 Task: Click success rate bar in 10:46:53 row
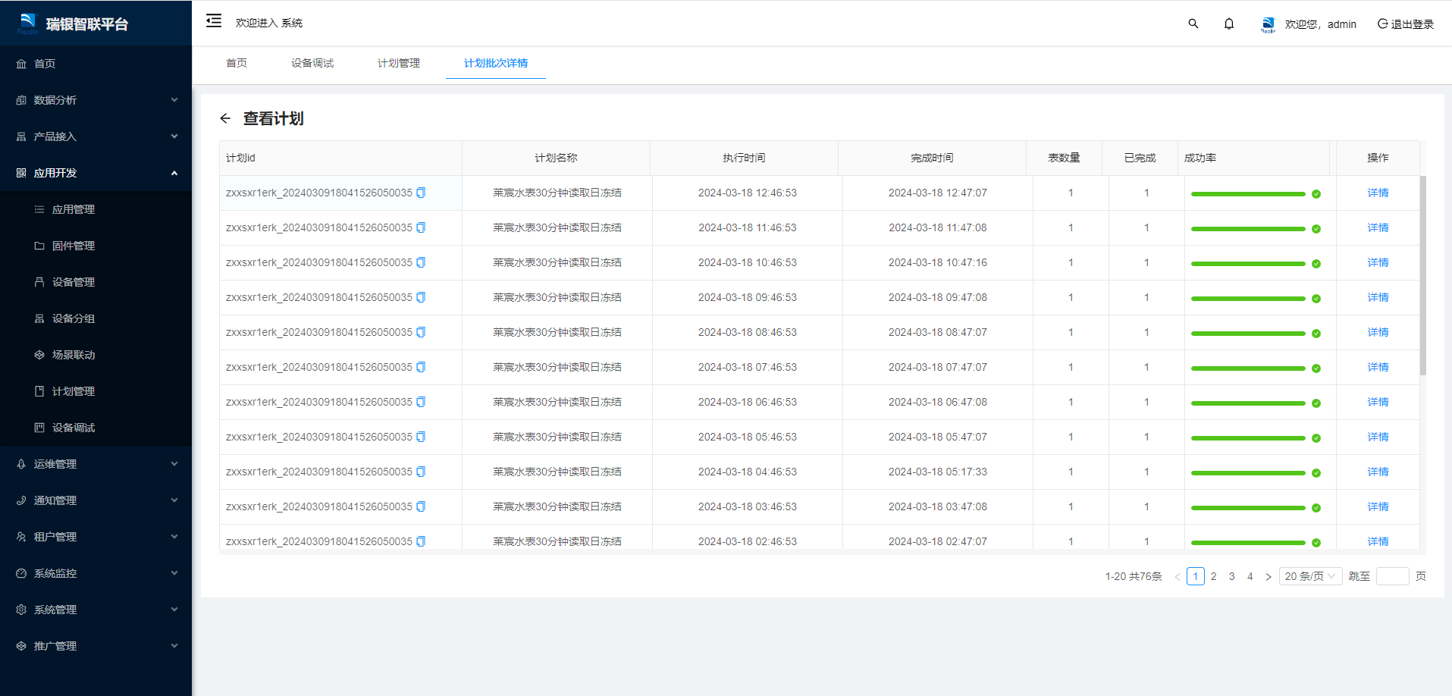[x=1248, y=264]
